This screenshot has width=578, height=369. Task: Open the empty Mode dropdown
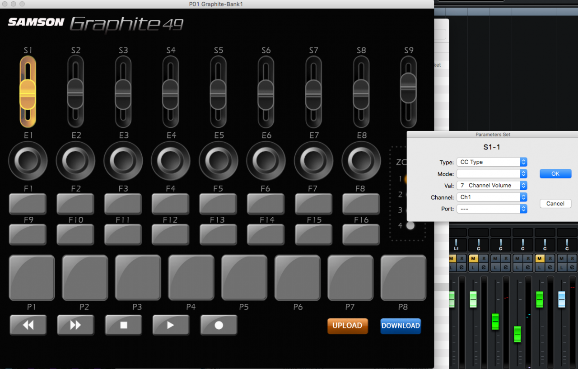point(492,173)
